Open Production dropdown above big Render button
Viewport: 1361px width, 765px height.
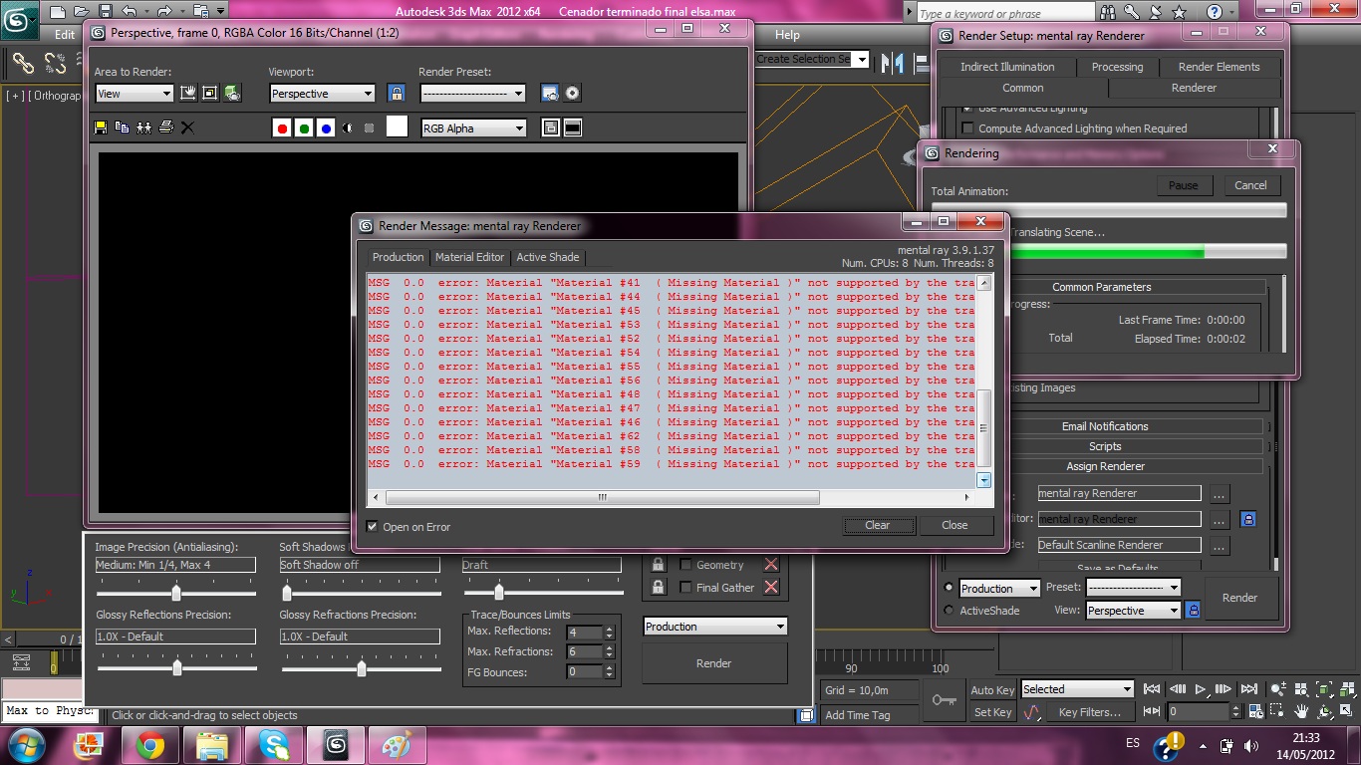click(715, 627)
